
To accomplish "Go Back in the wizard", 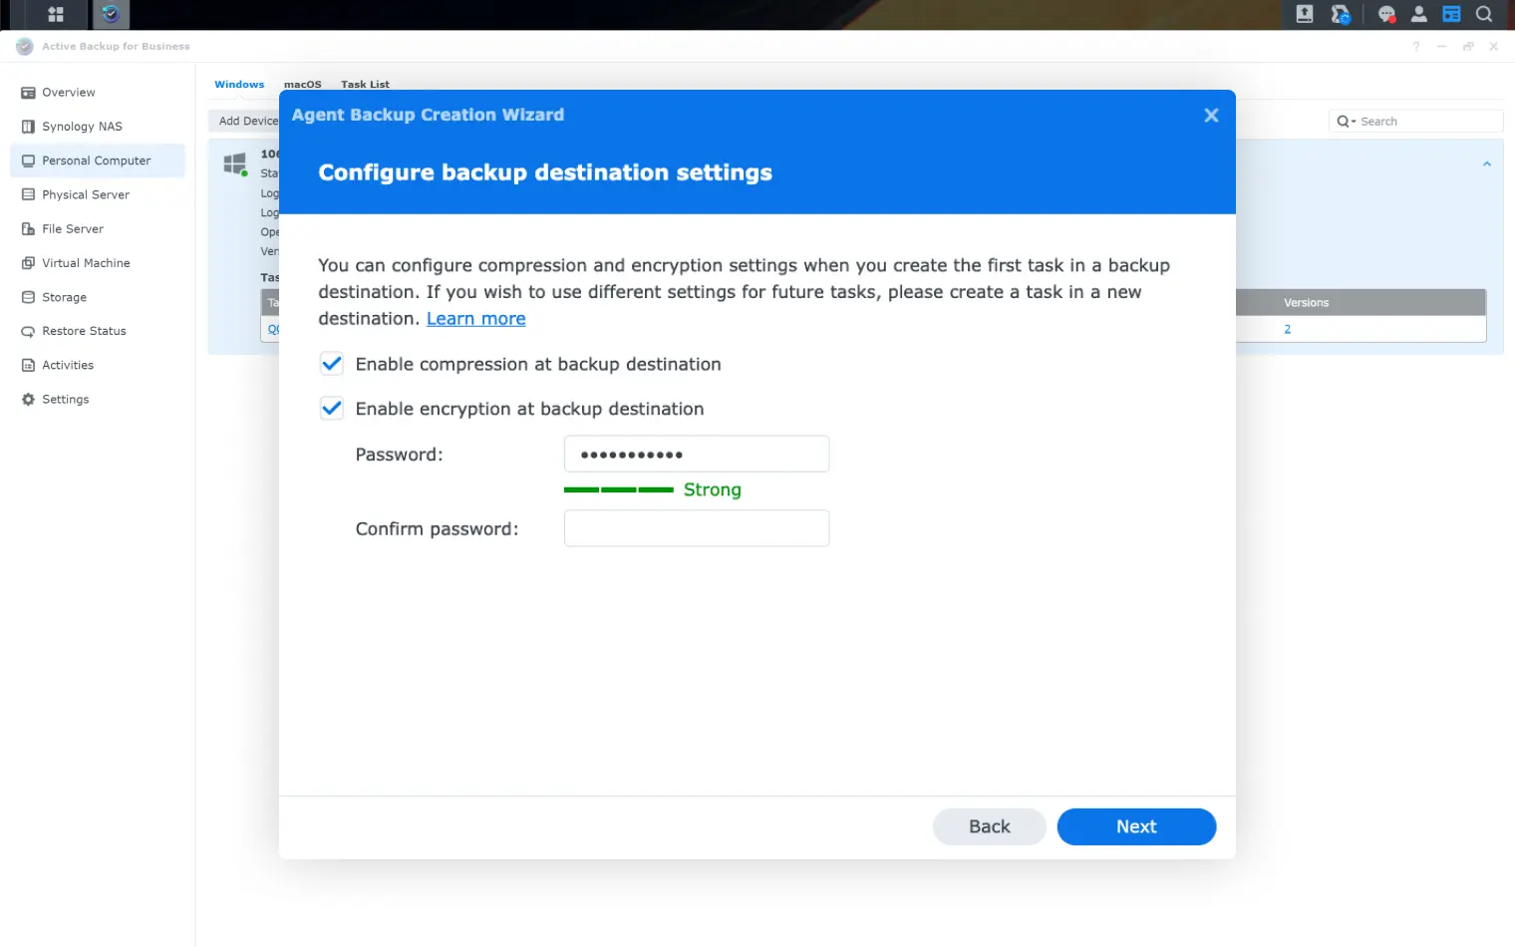I will 989,826.
